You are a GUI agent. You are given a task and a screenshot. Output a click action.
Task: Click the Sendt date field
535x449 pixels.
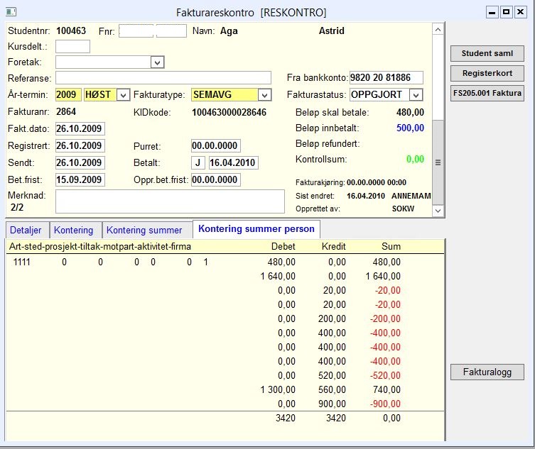[80, 163]
